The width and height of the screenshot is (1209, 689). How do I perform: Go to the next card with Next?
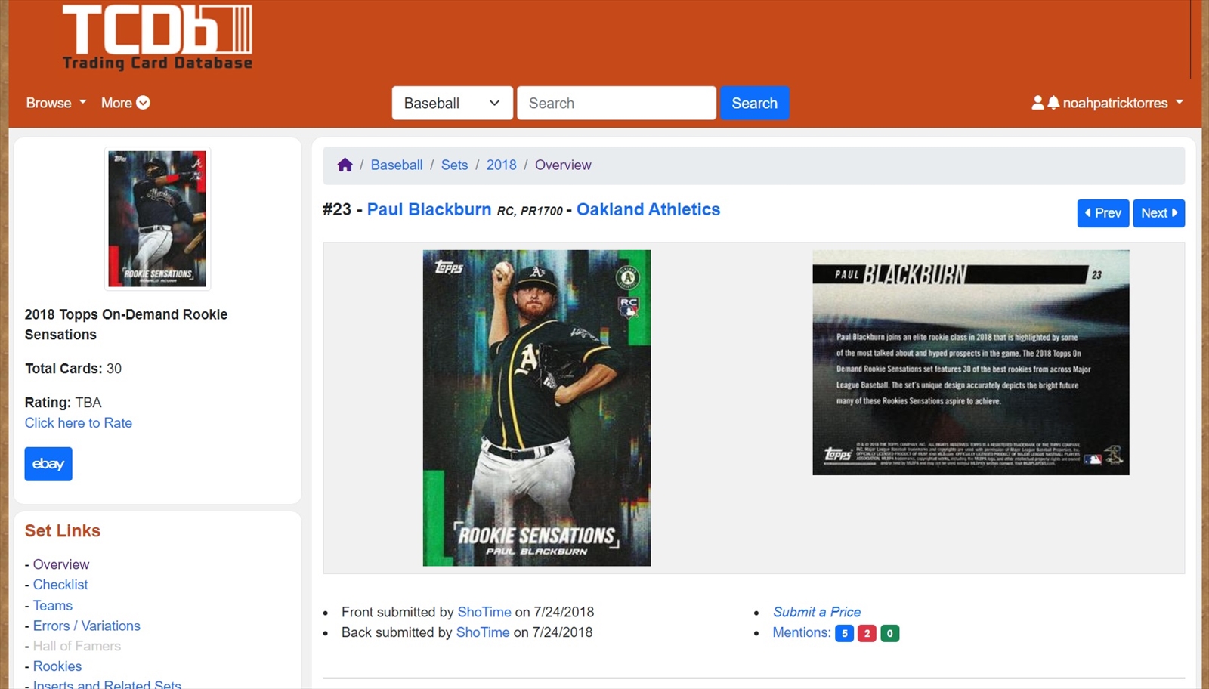pos(1158,213)
